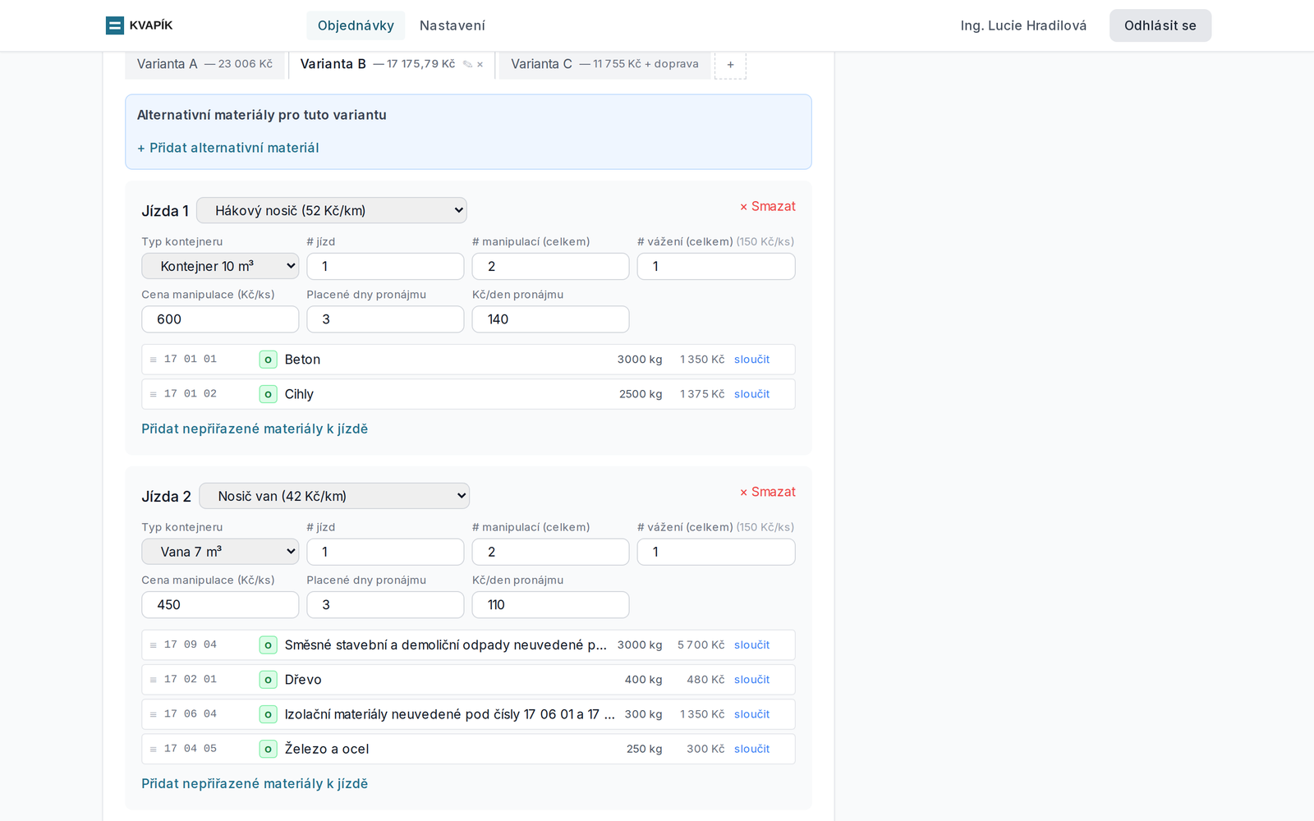Rename Varianta B with the pencil icon
This screenshot has height=821, width=1314.
click(x=467, y=64)
